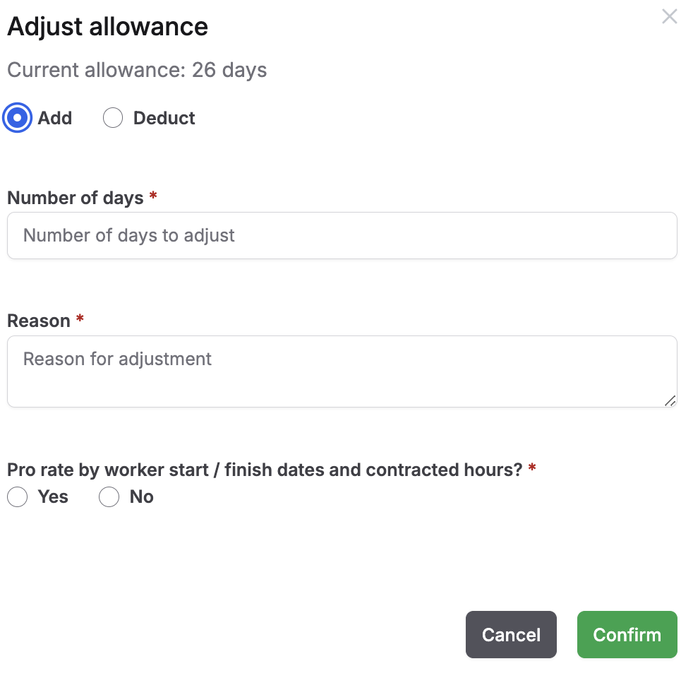Place cursor in the days adjustment box
The width and height of the screenshot is (693, 678).
[342, 235]
